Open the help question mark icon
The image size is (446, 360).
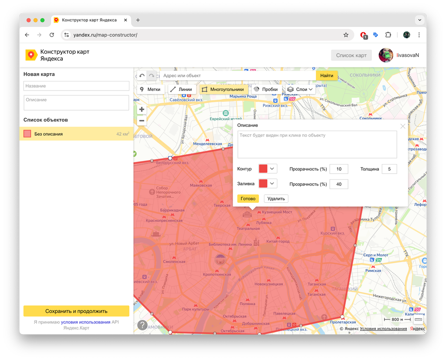coord(142,325)
